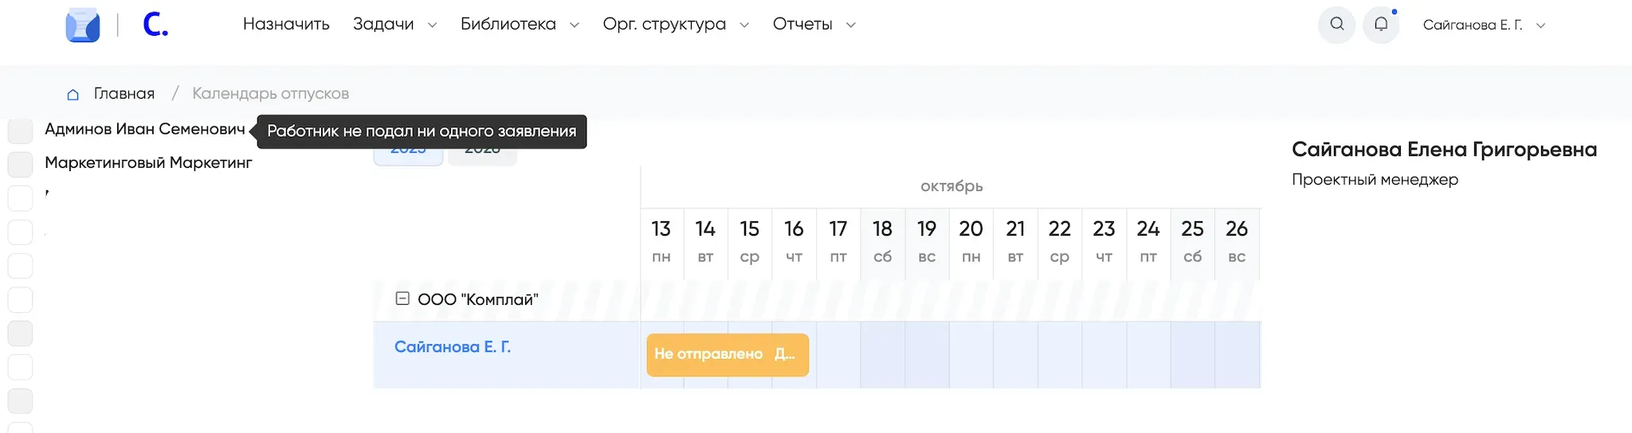Click the blue document app logo
Image resolution: width=1632 pixels, height=433 pixels.
click(x=83, y=25)
